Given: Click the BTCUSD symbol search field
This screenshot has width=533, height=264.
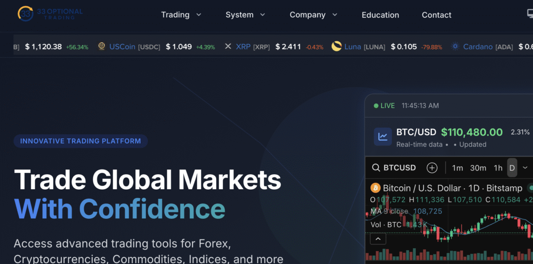Looking at the screenshot, I should [x=394, y=168].
